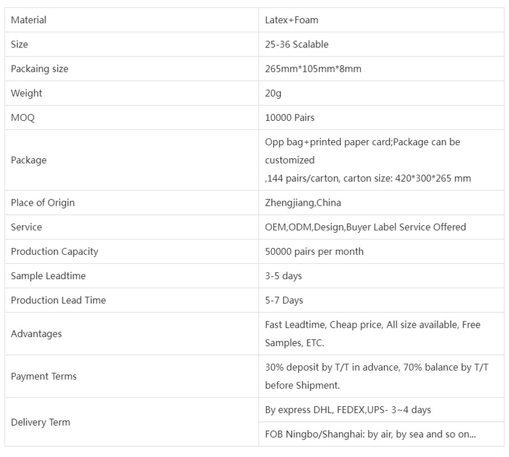Click the By express DHL, FEDEX,UPS cell
This screenshot has width=509, height=457.
pos(381,410)
